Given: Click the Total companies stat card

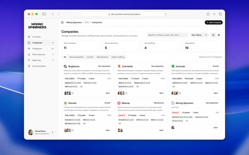Looking at the screenshot, I should (81, 46).
